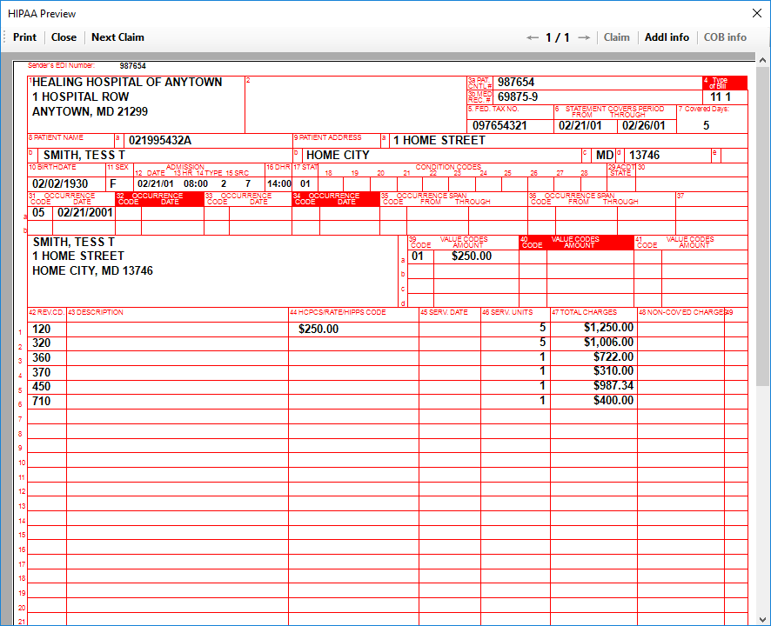Screen dimensions: 771x626
Task: Click birthdate 02/02/1930
Action: pos(60,183)
